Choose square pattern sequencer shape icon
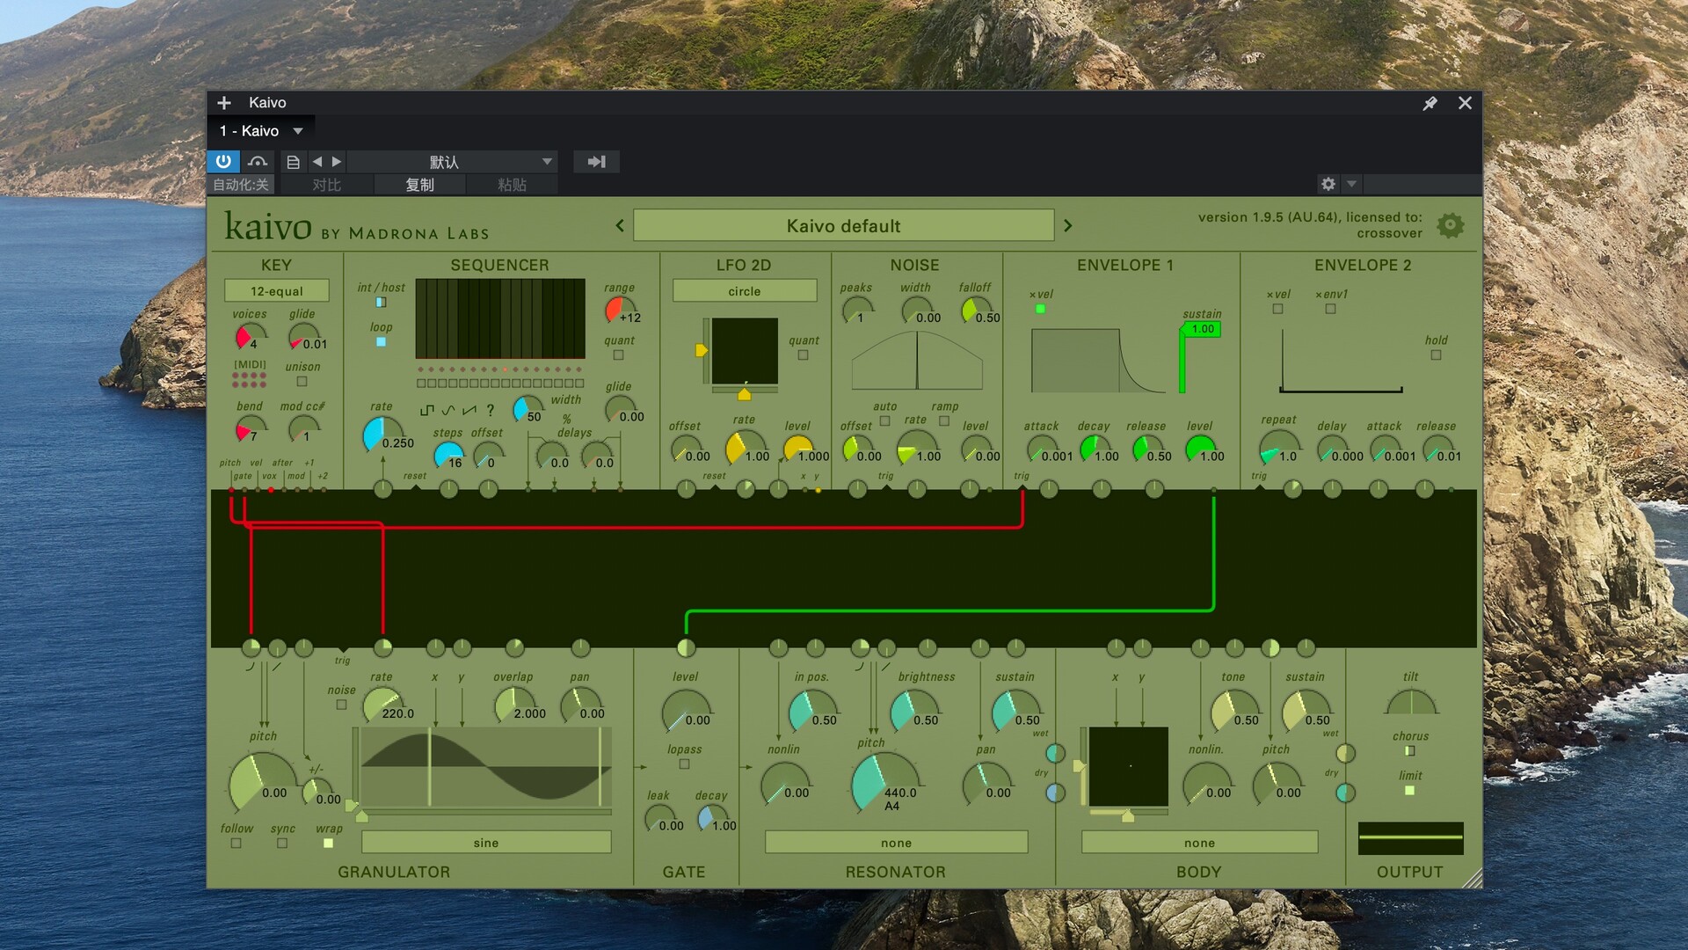The width and height of the screenshot is (1688, 950). point(427,410)
